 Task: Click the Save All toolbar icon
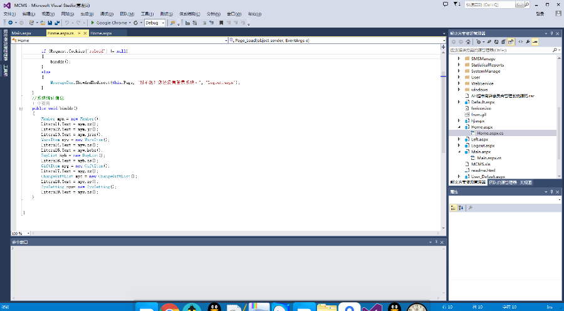57,23
